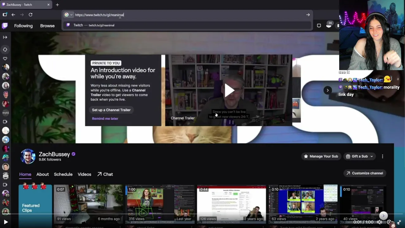Screen dimensions: 405x228
Task: Open the Following page
Action: (23, 26)
